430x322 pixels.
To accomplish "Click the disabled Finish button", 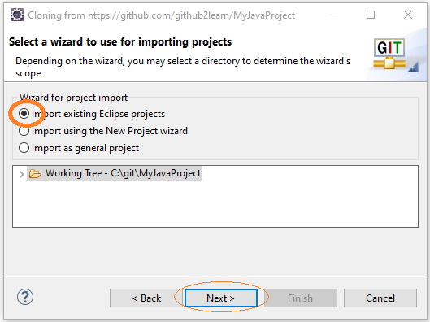I will 301,298.
